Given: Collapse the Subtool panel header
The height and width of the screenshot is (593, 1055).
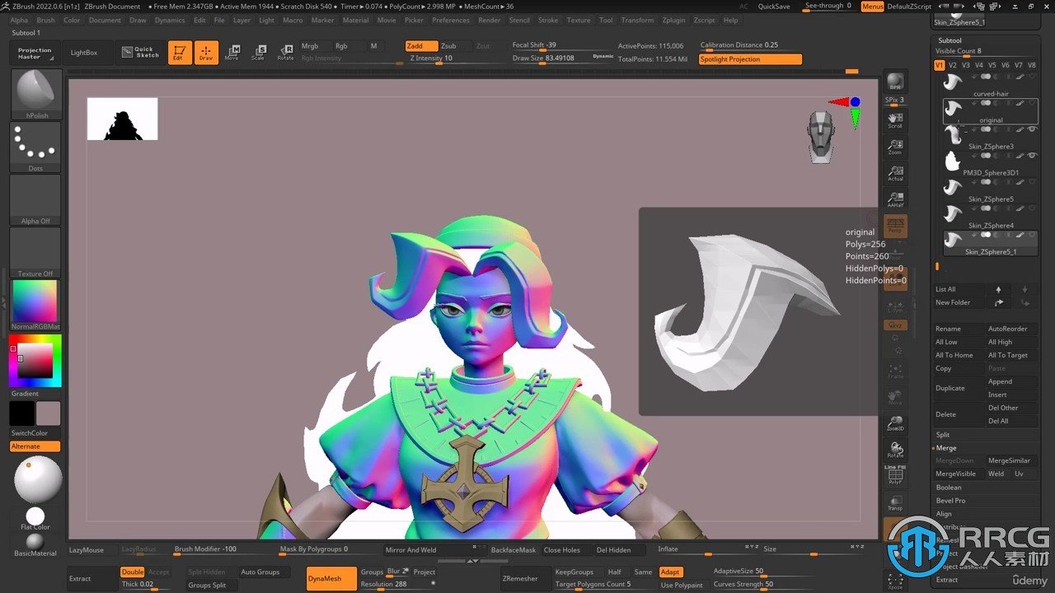Looking at the screenshot, I should click(950, 40).
